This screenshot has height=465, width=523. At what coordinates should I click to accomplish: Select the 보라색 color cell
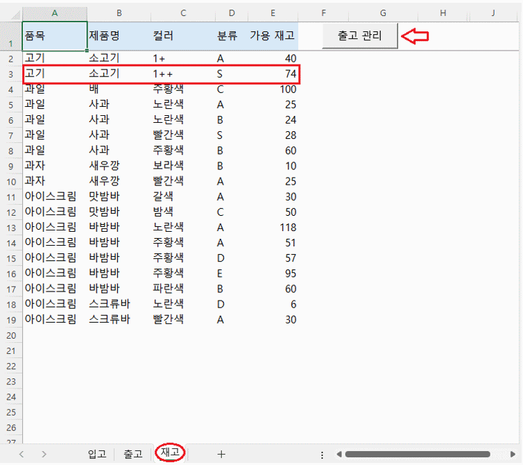[x=182, y=166]
